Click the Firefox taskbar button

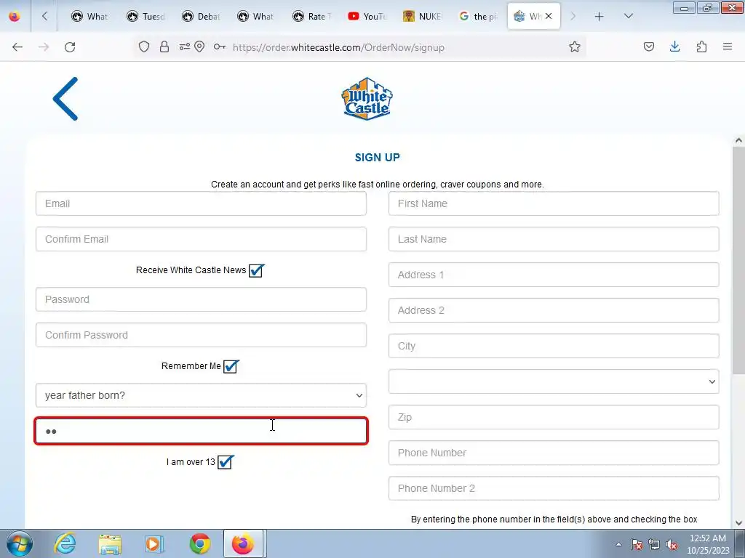(243, 543)
